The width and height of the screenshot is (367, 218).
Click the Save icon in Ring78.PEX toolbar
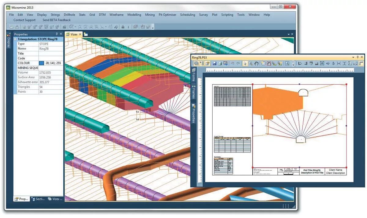pyautogui.click(x=214, y=63)
